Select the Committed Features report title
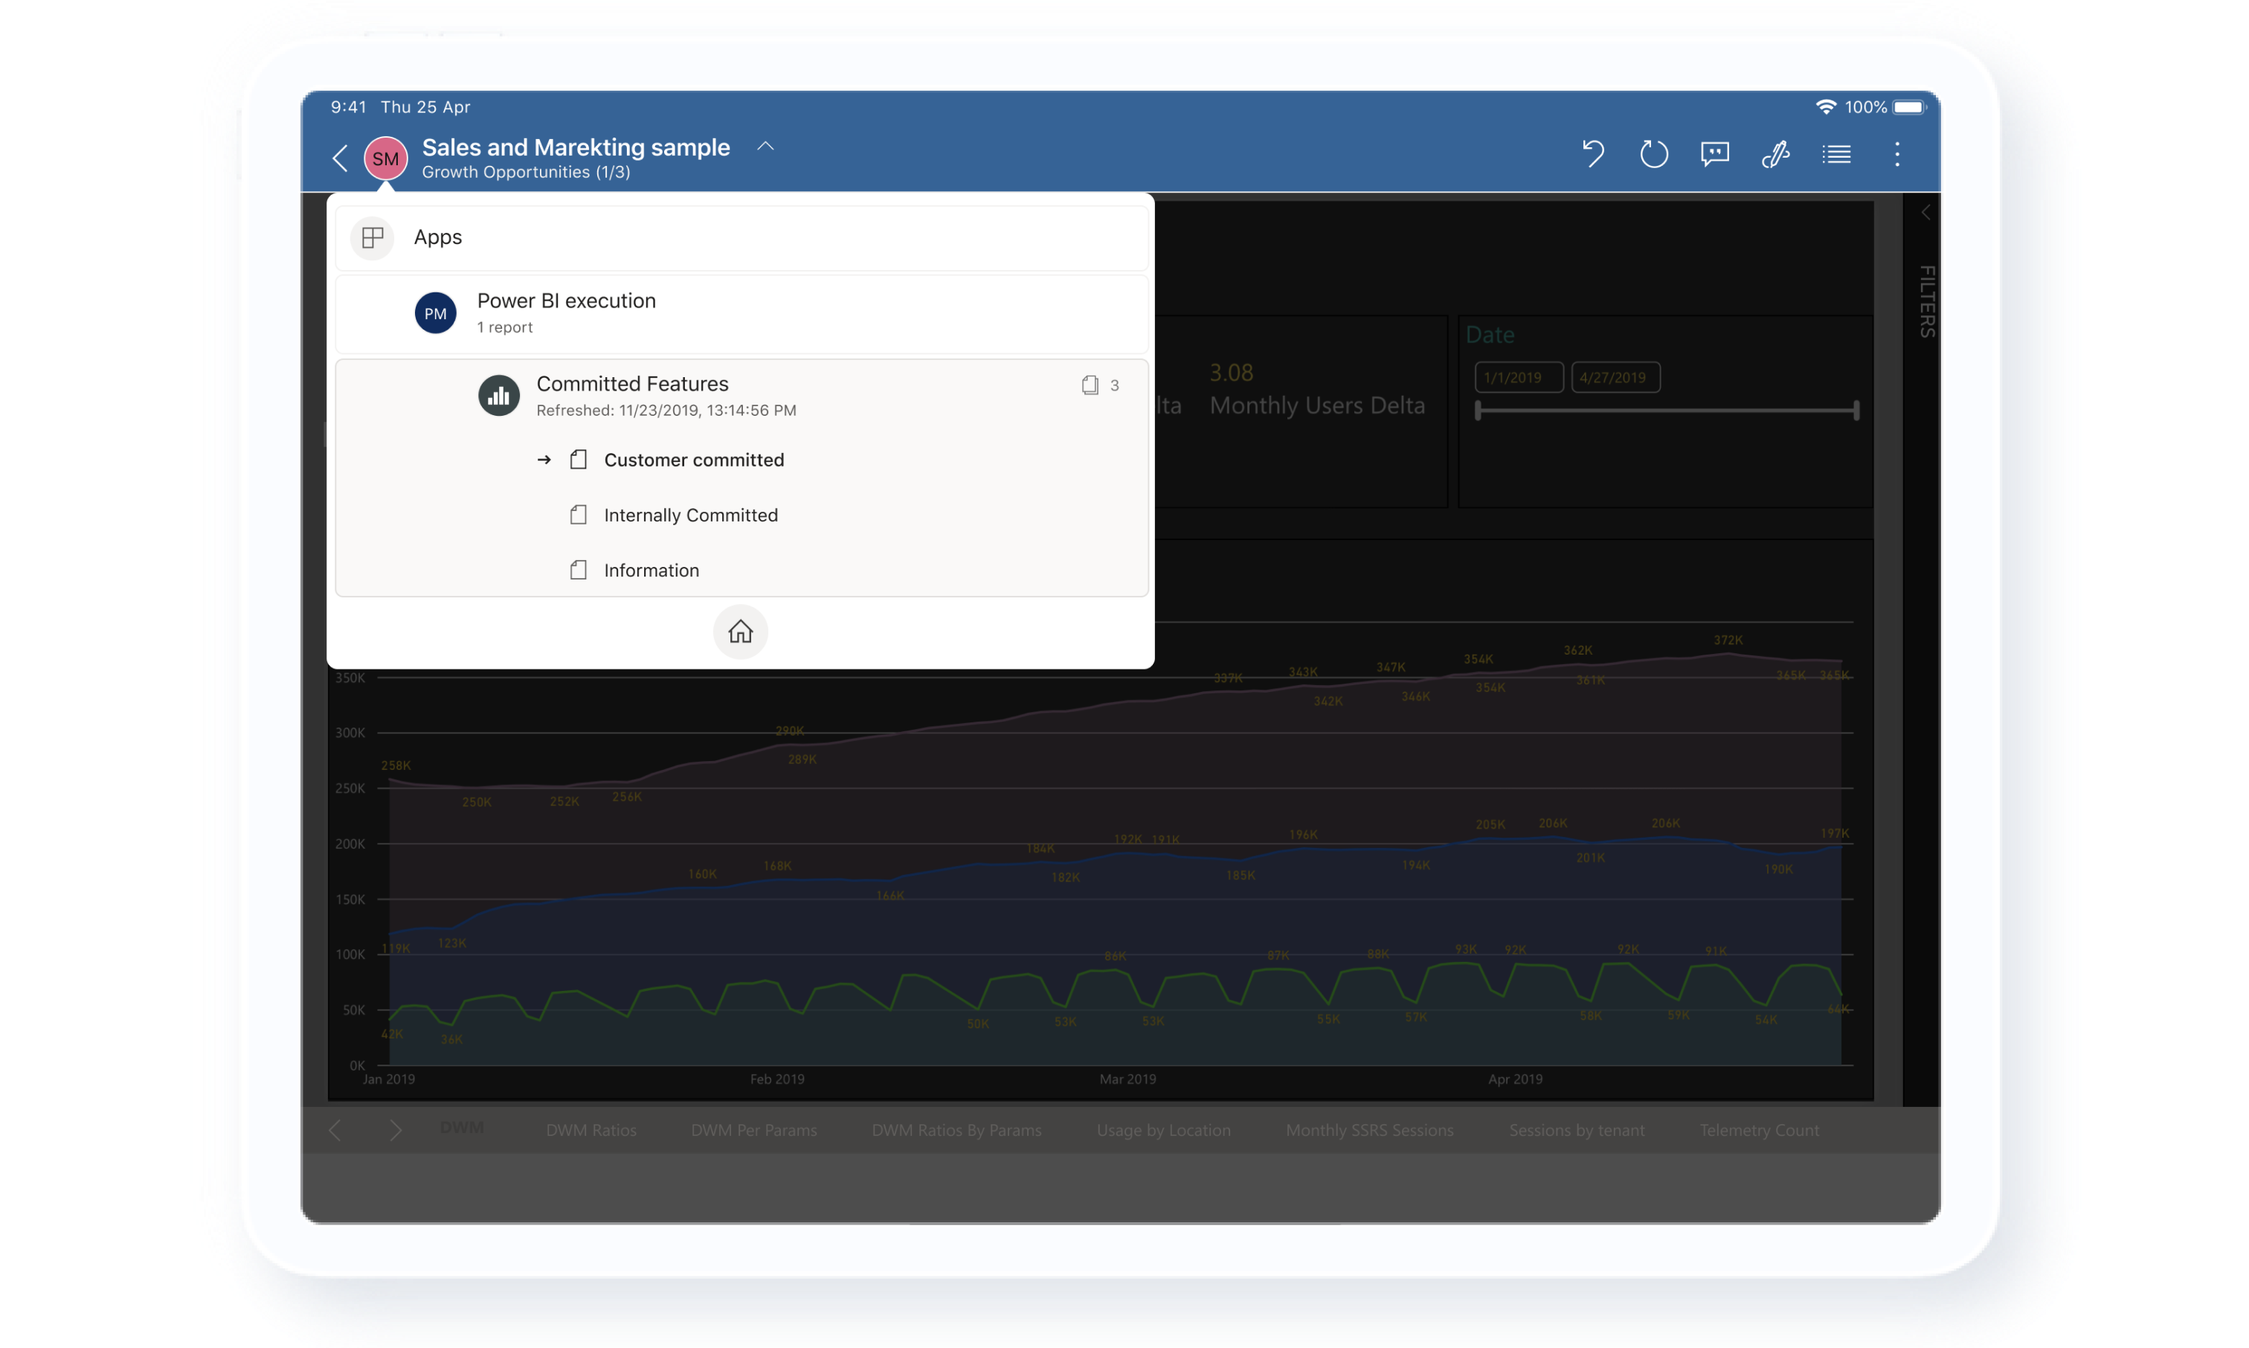This screenshot has height=1348, width=2249. tap(632, 383)
